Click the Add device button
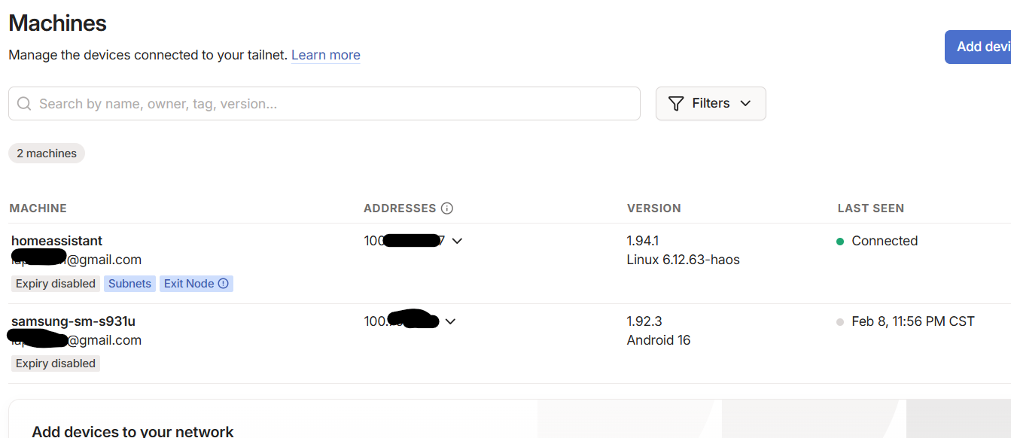Screen dimensions: 1011x438 click(x=979, y=47)
